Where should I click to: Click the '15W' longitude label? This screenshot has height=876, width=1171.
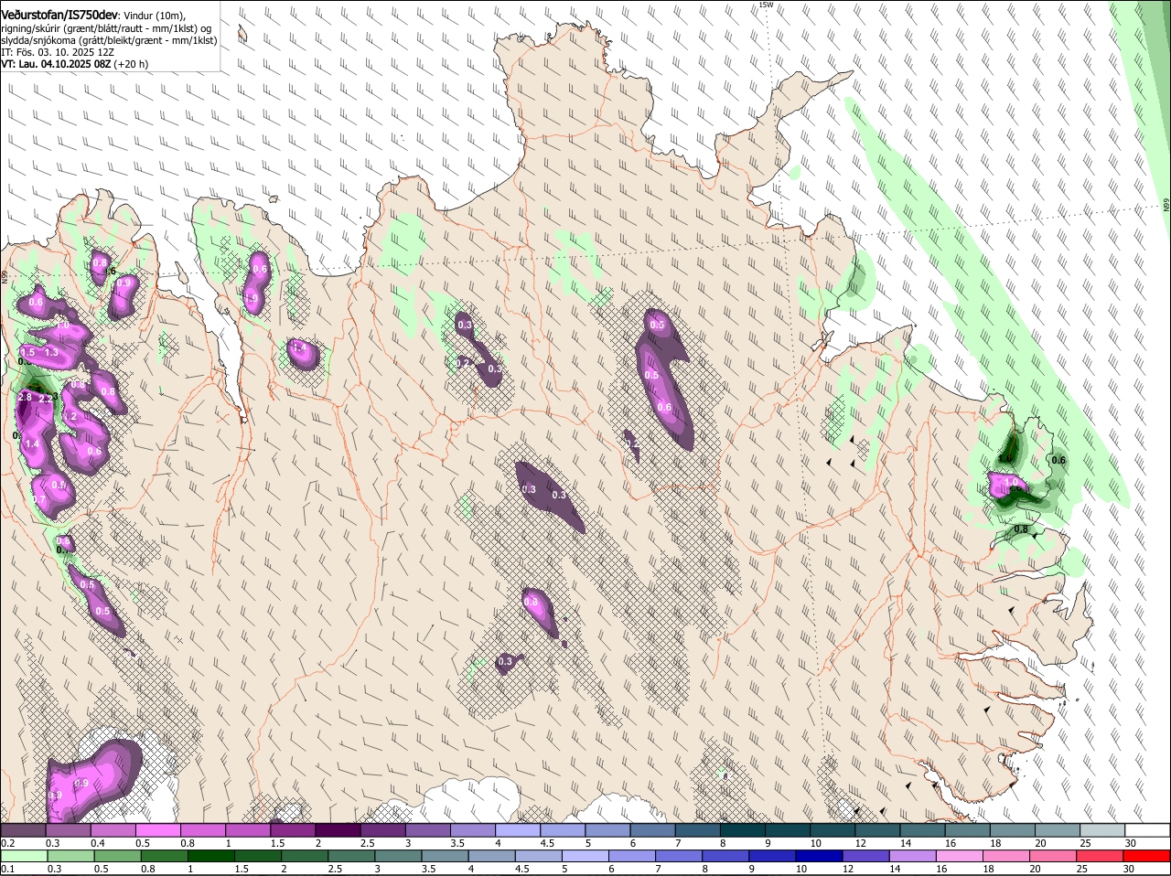766,5
